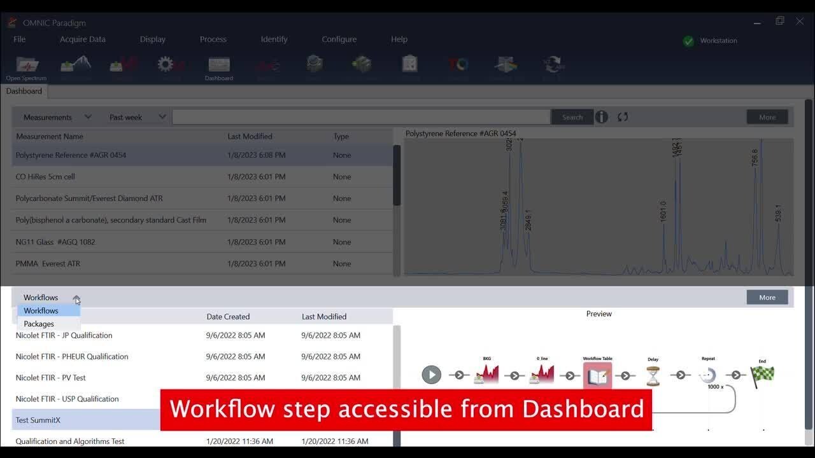This screenshot has height=458, width=815.
Task: Click the Dashboard toolbar icon
Action: tap(218, 66)
